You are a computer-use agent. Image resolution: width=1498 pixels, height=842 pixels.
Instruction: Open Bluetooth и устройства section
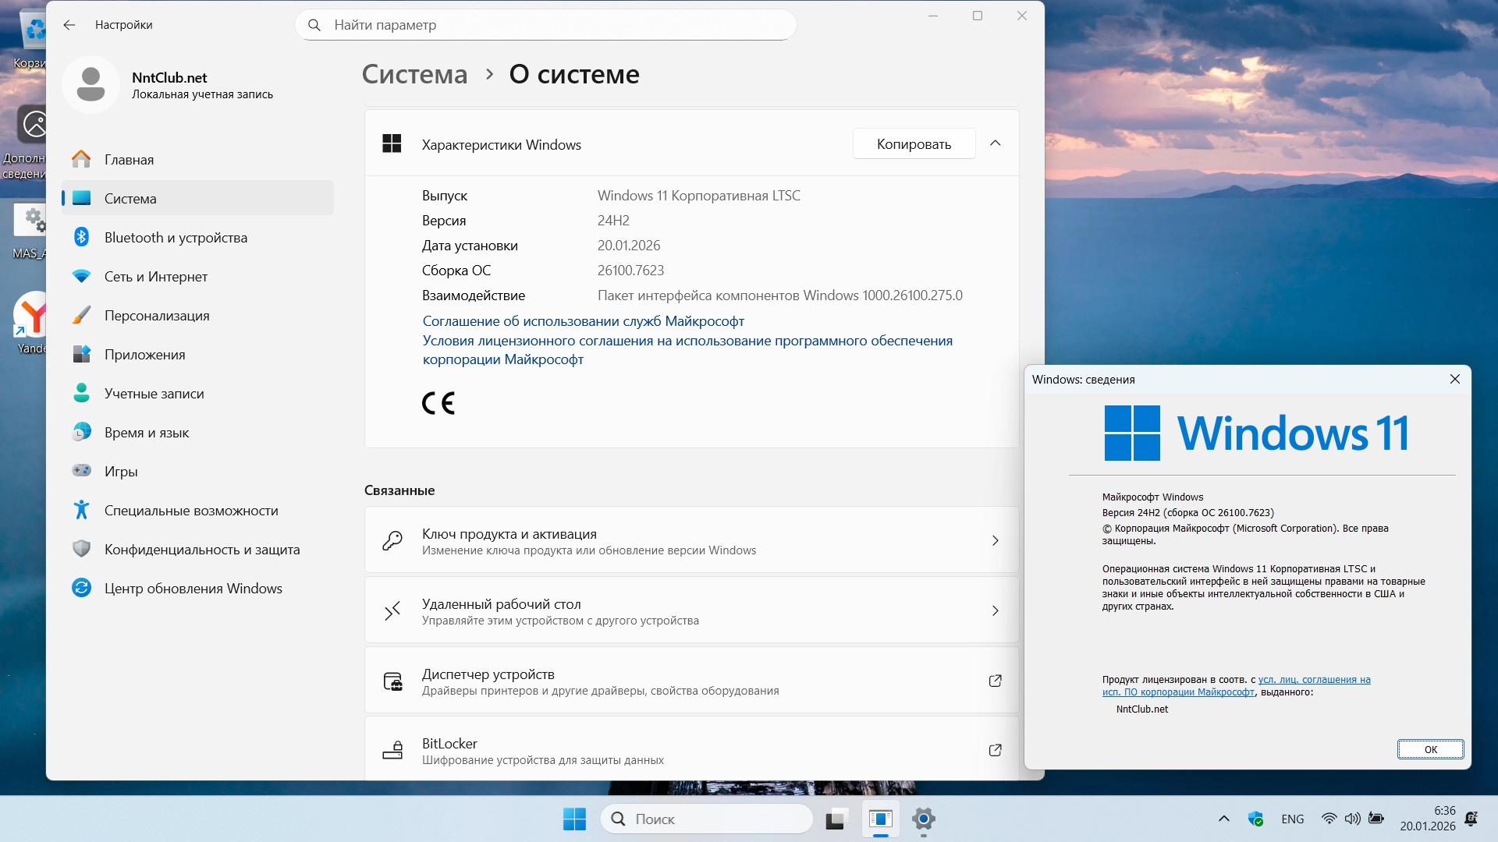tap(176, 238)
